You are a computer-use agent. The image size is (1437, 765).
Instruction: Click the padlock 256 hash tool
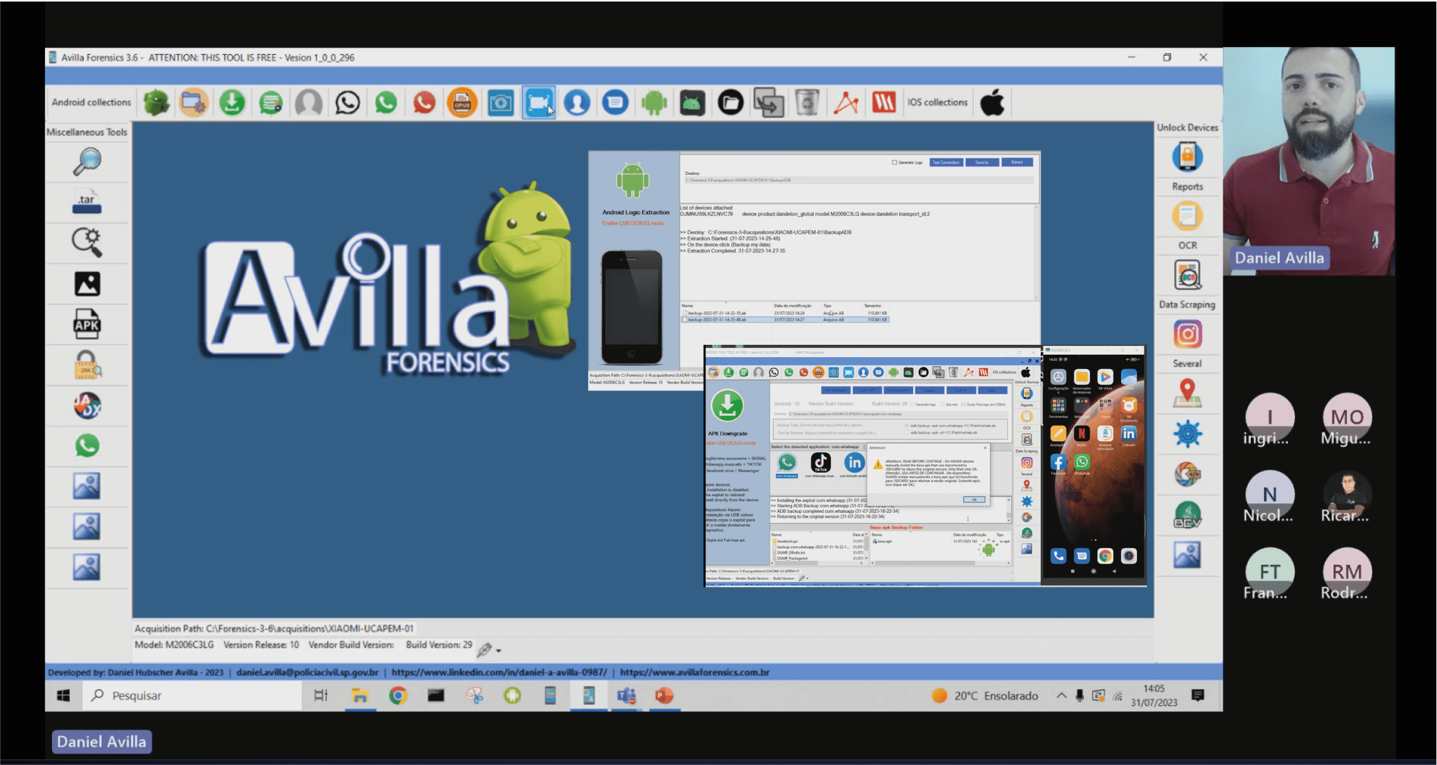click(87, 365)
